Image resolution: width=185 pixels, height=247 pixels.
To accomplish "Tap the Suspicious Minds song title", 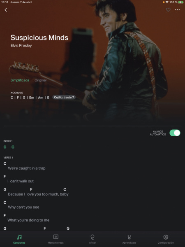I will (x=39, y=37).
